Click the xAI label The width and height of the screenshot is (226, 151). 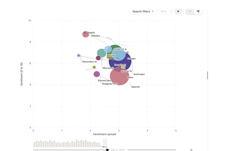127,52
